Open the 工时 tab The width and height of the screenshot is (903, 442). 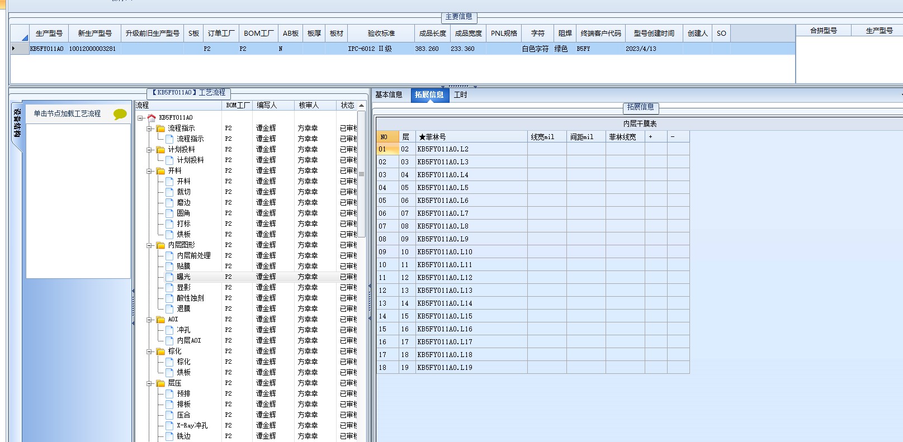click(x=461, y=95)
